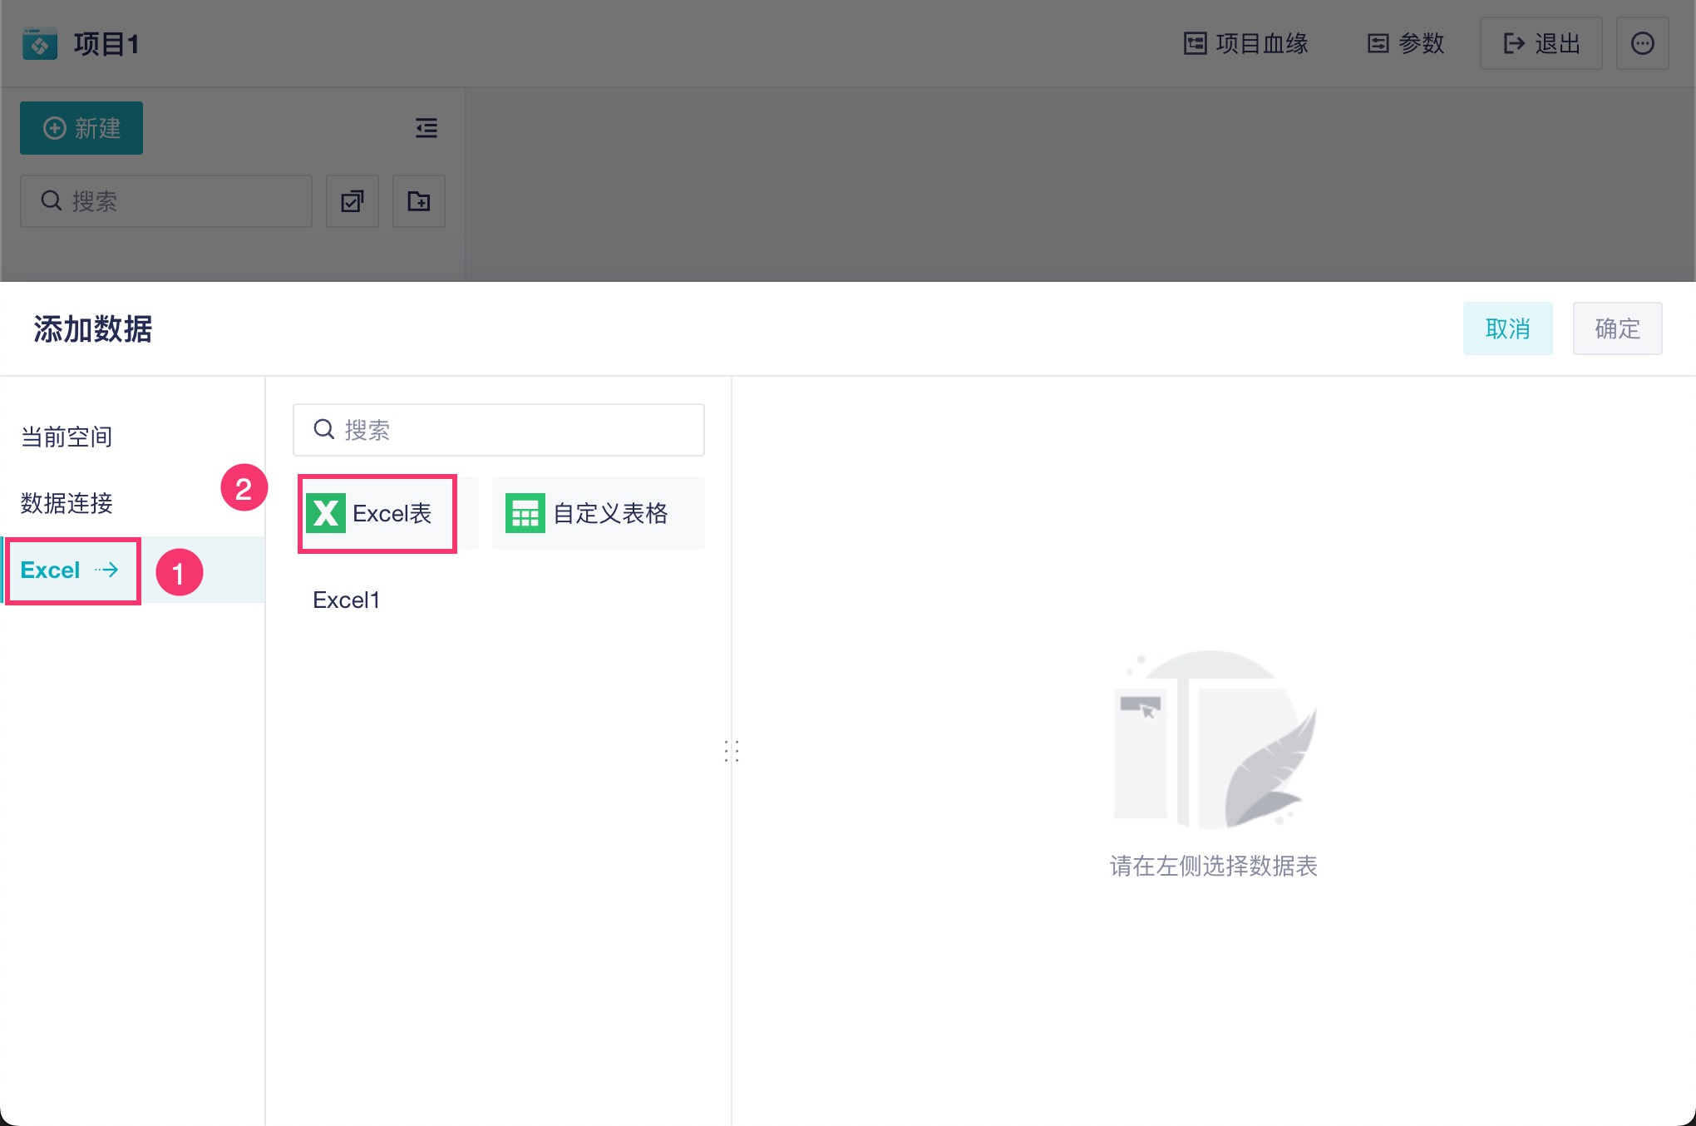
Task: Focus the dialog 搜索 search box
Action: (499, 430)
